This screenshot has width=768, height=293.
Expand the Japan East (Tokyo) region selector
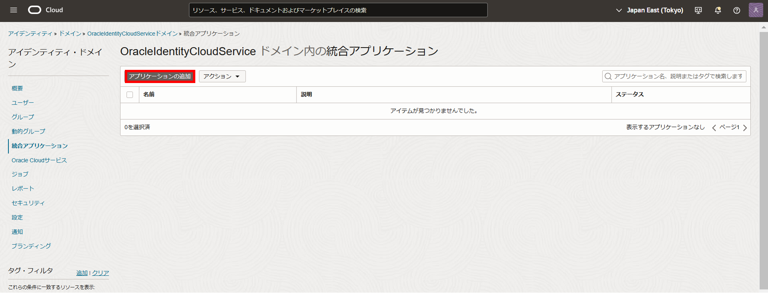pyautogui.click(x=649, y=10)
